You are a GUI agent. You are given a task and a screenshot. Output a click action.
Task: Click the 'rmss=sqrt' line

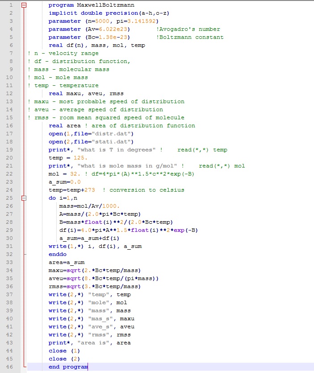tap(95, 286)
